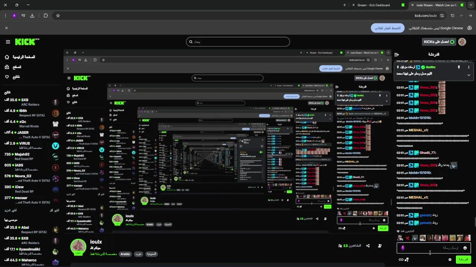Open Noura_G2 channel in sidebar
Viewport: 476px width, 267px height.
pyautogui.click(x=32, y=178)
